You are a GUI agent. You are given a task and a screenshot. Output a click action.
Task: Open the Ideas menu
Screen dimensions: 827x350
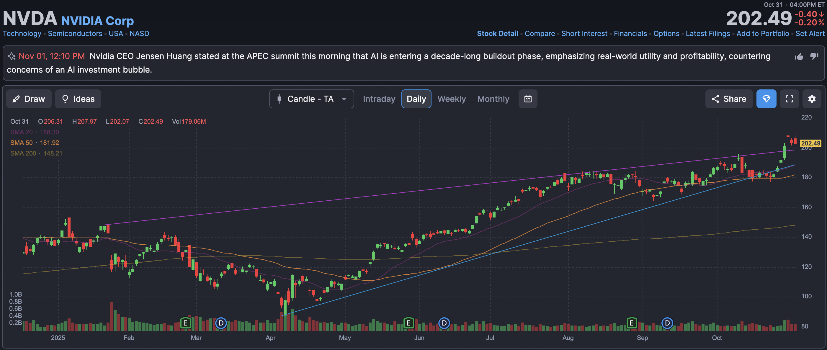pos(78,99)
